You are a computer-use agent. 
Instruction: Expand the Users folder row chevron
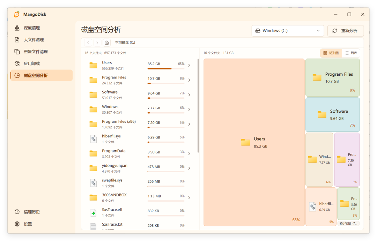tap(189, 65)
